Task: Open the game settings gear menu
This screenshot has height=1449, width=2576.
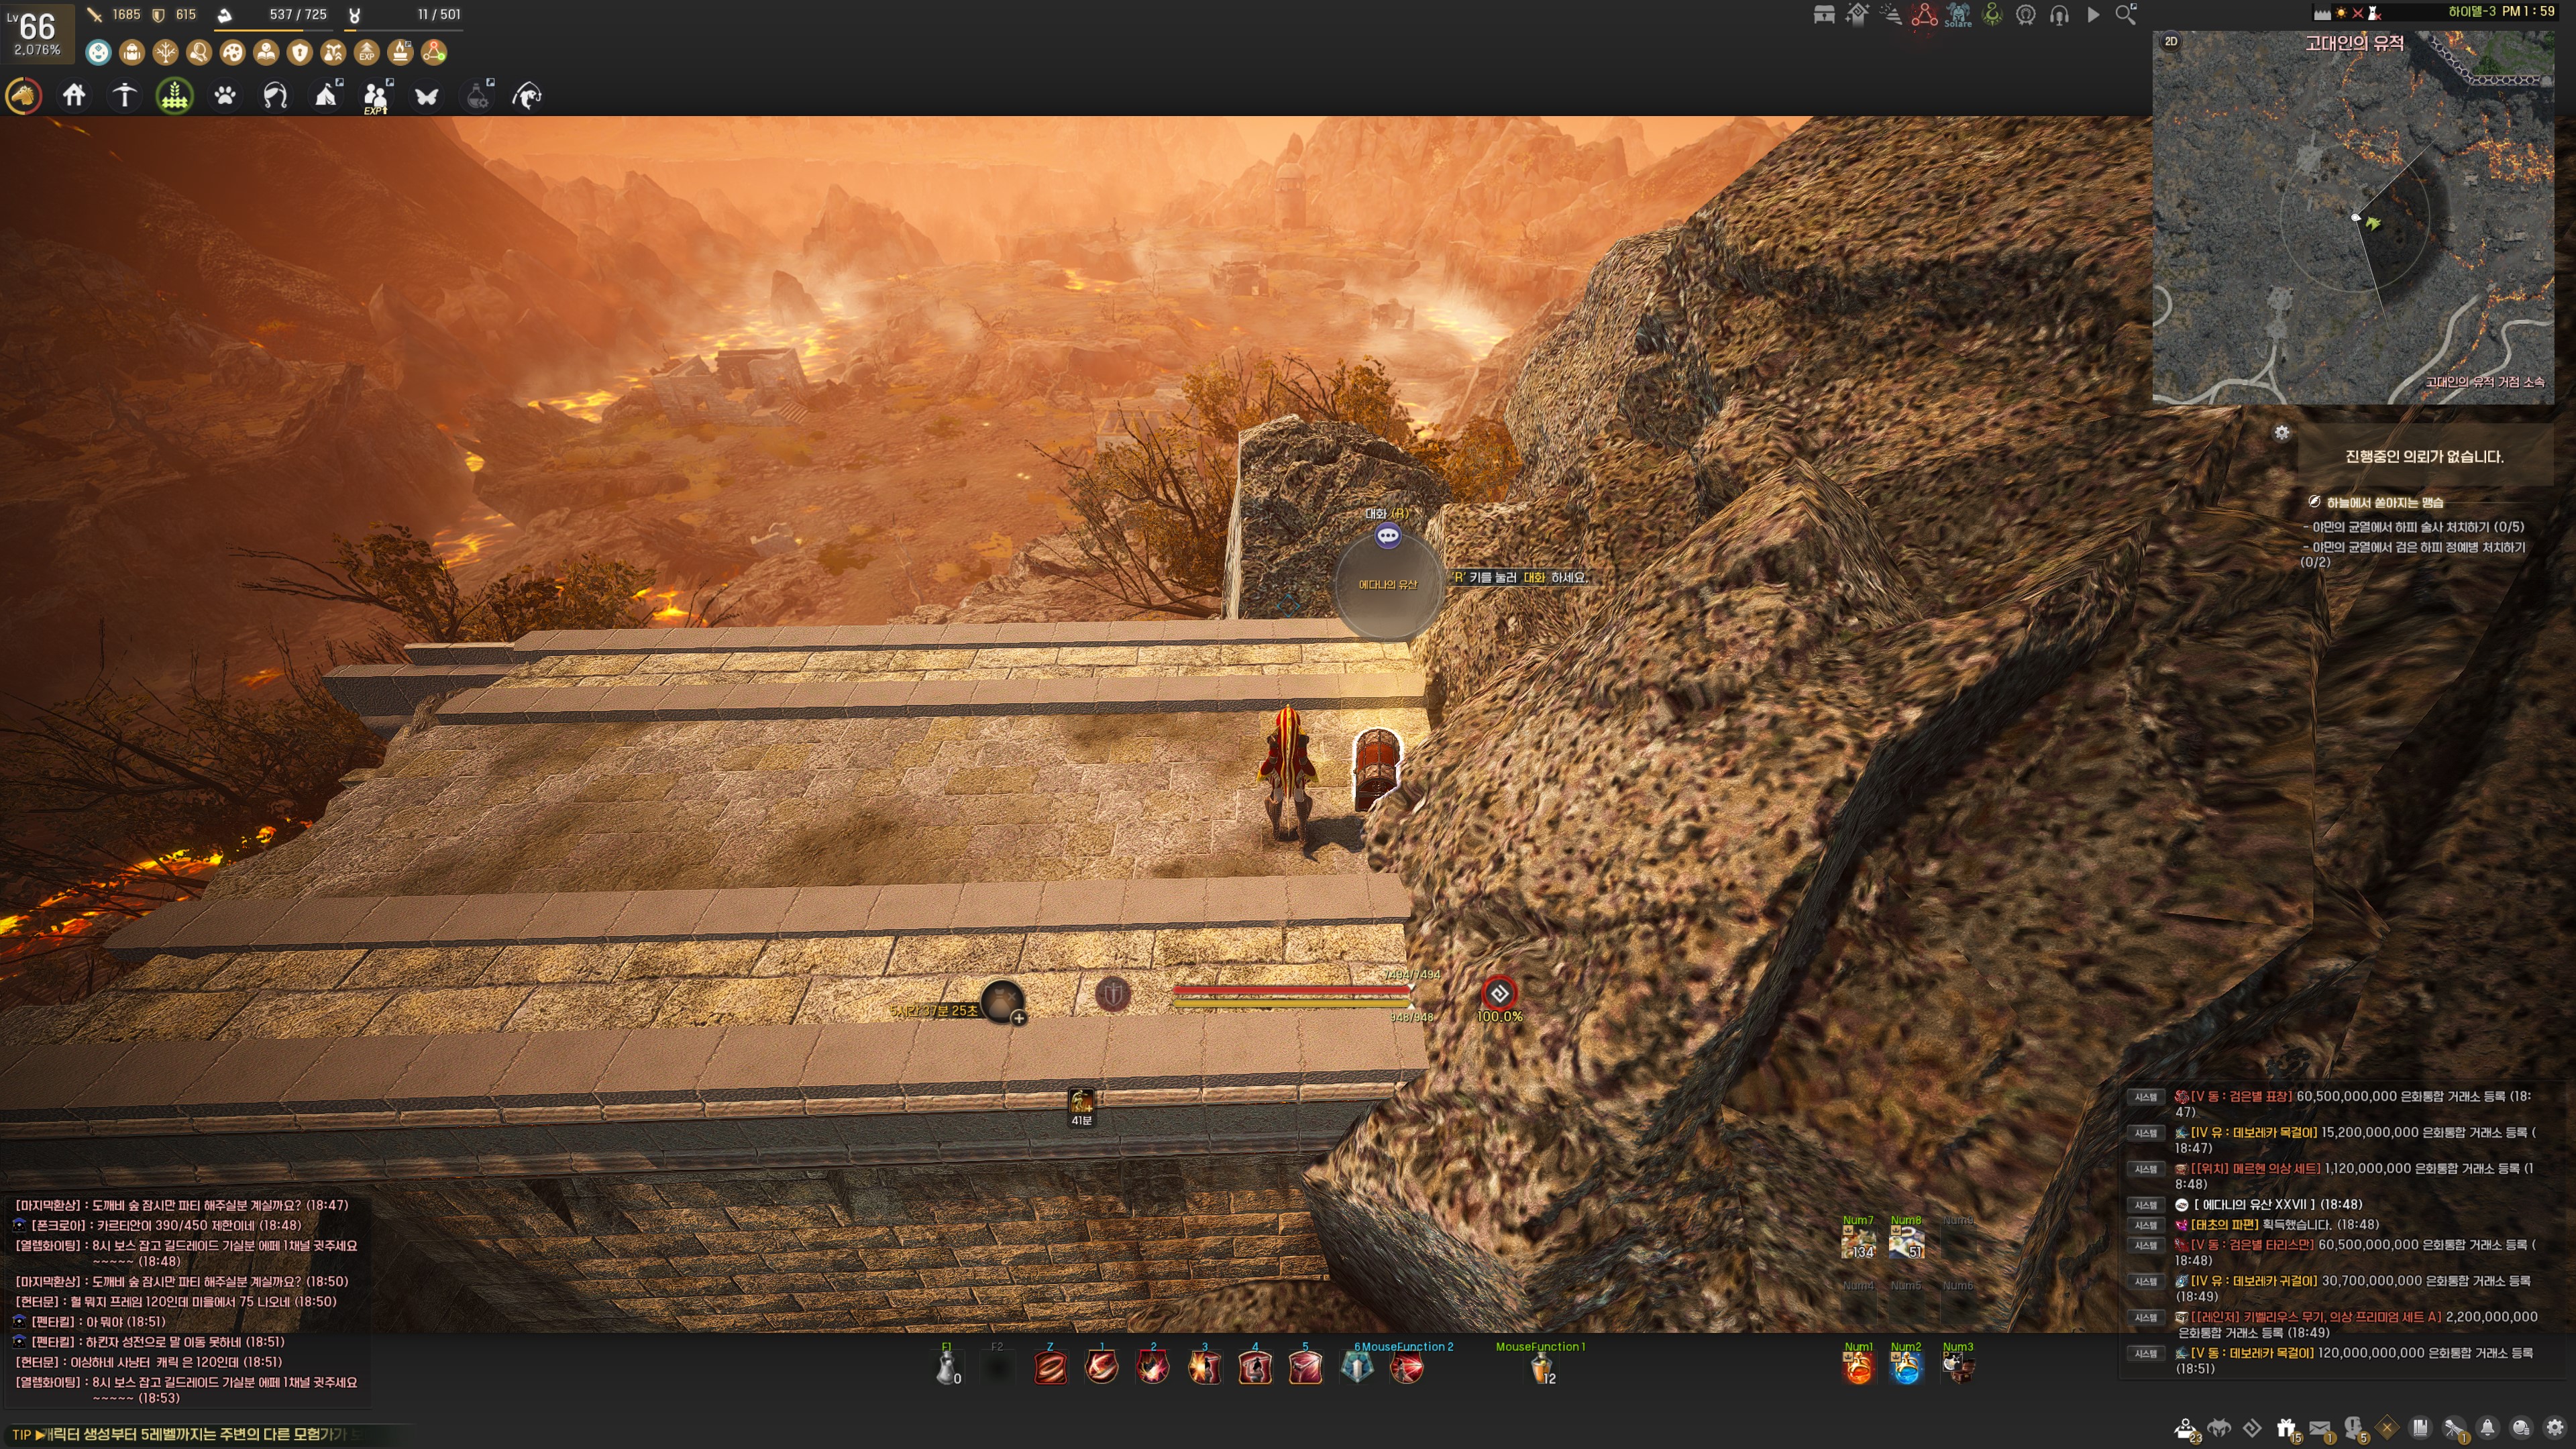Action: (2555, 1428)
